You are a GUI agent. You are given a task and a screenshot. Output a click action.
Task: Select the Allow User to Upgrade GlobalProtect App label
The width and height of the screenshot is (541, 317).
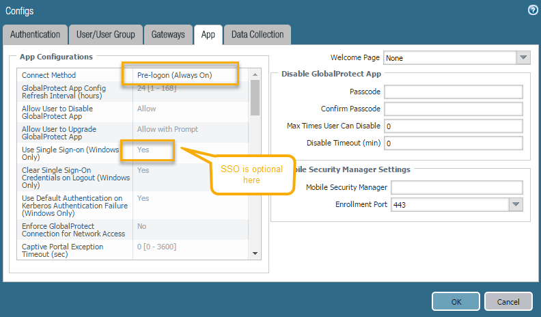click(x=59, y=133)
